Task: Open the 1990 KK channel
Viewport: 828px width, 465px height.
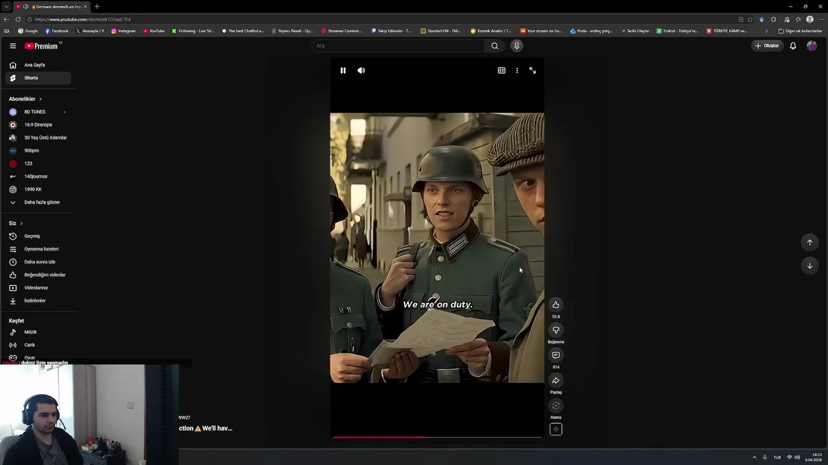Action: (x=38, y=189)
